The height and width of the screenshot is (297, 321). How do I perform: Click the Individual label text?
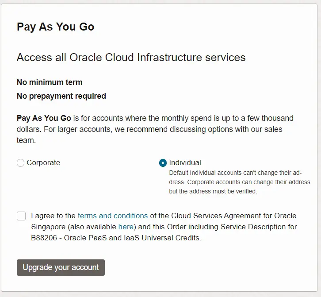185,163
